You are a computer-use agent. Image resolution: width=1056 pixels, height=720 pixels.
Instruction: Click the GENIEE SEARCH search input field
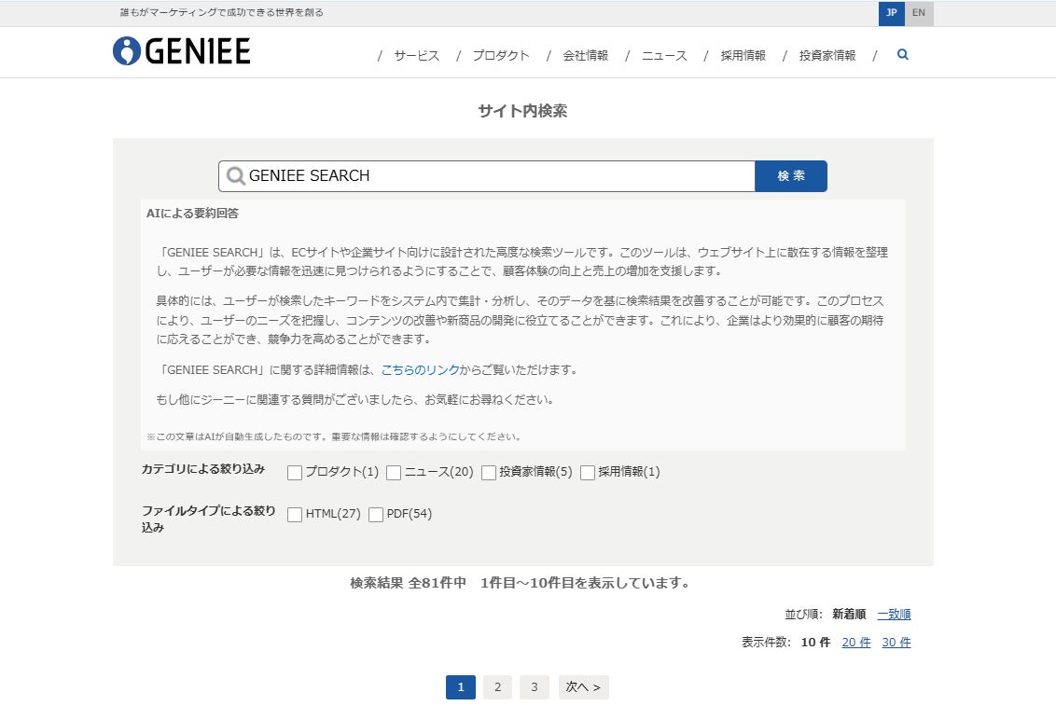(x=486, y=175)
